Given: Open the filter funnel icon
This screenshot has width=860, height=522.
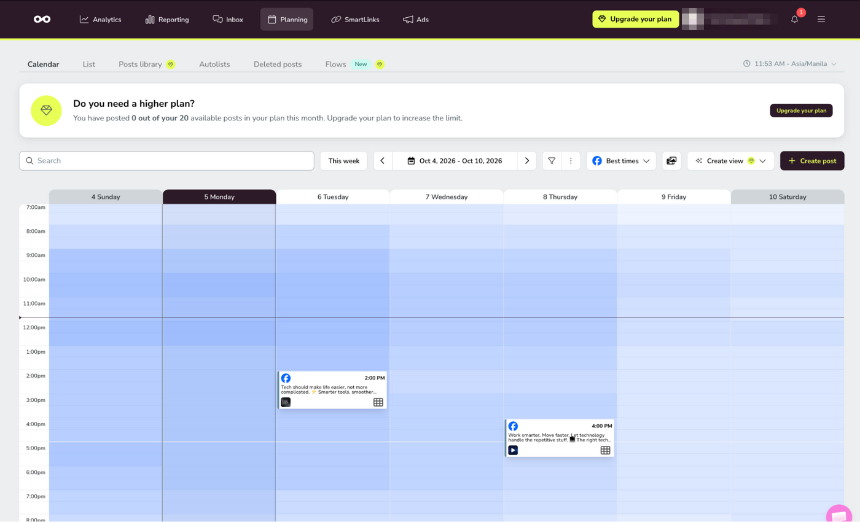Looking at the screenshot, I should click(552, 161).
